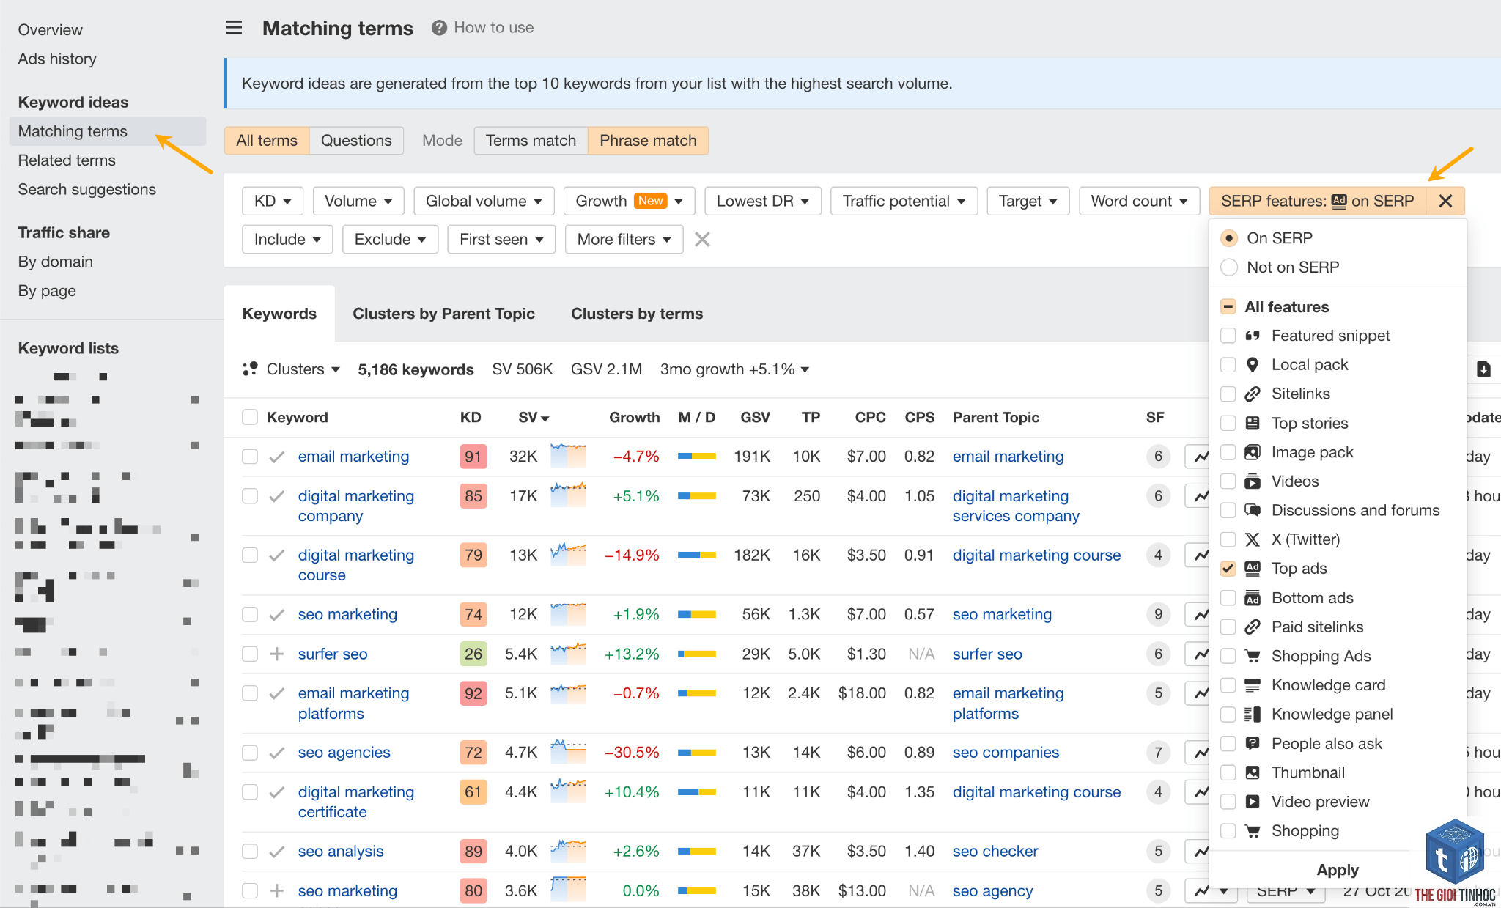Click the Discussions and forums icon

click(1253, 510)
